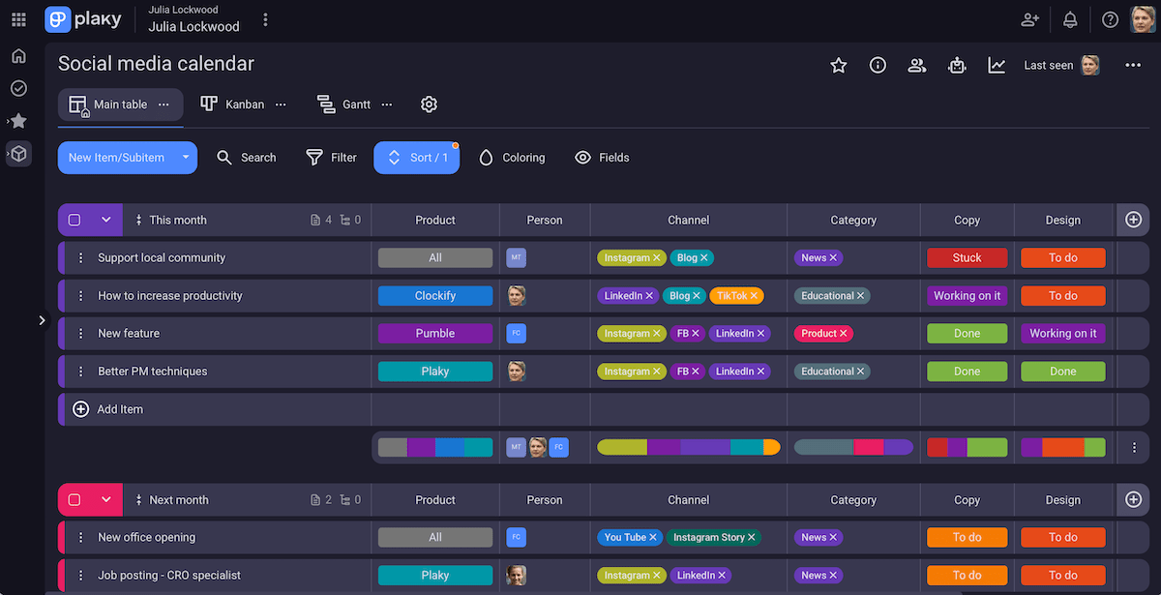Switch to the Gantt view tab
This screenshot has width=1161, height=595.
click(345, 104)
